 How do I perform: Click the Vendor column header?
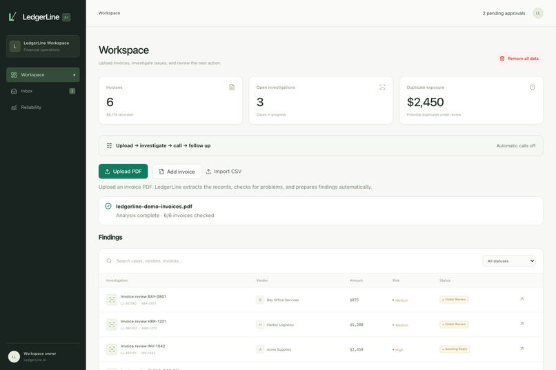(x=262, y=280)
